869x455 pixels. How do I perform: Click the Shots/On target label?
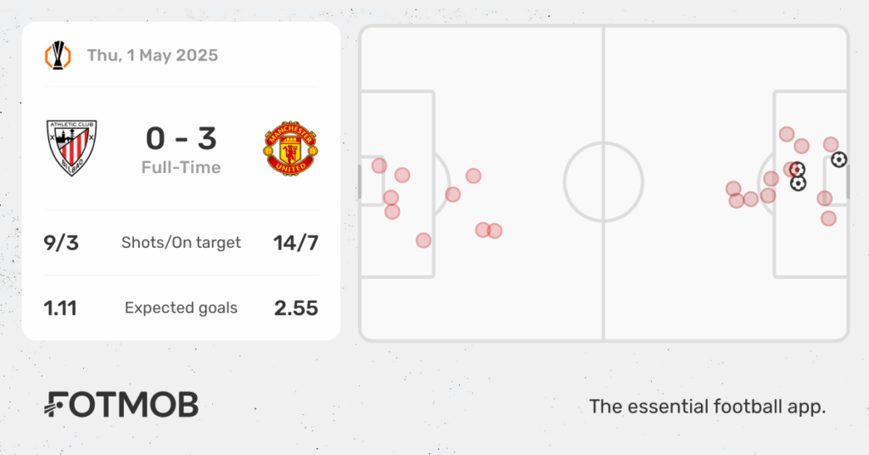(x=182, y=243)
